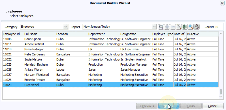Image resolution: width=226 pixels, height=110 pixels.
Task: Sort by Is Active column header
Action: [x=202, y=34]
